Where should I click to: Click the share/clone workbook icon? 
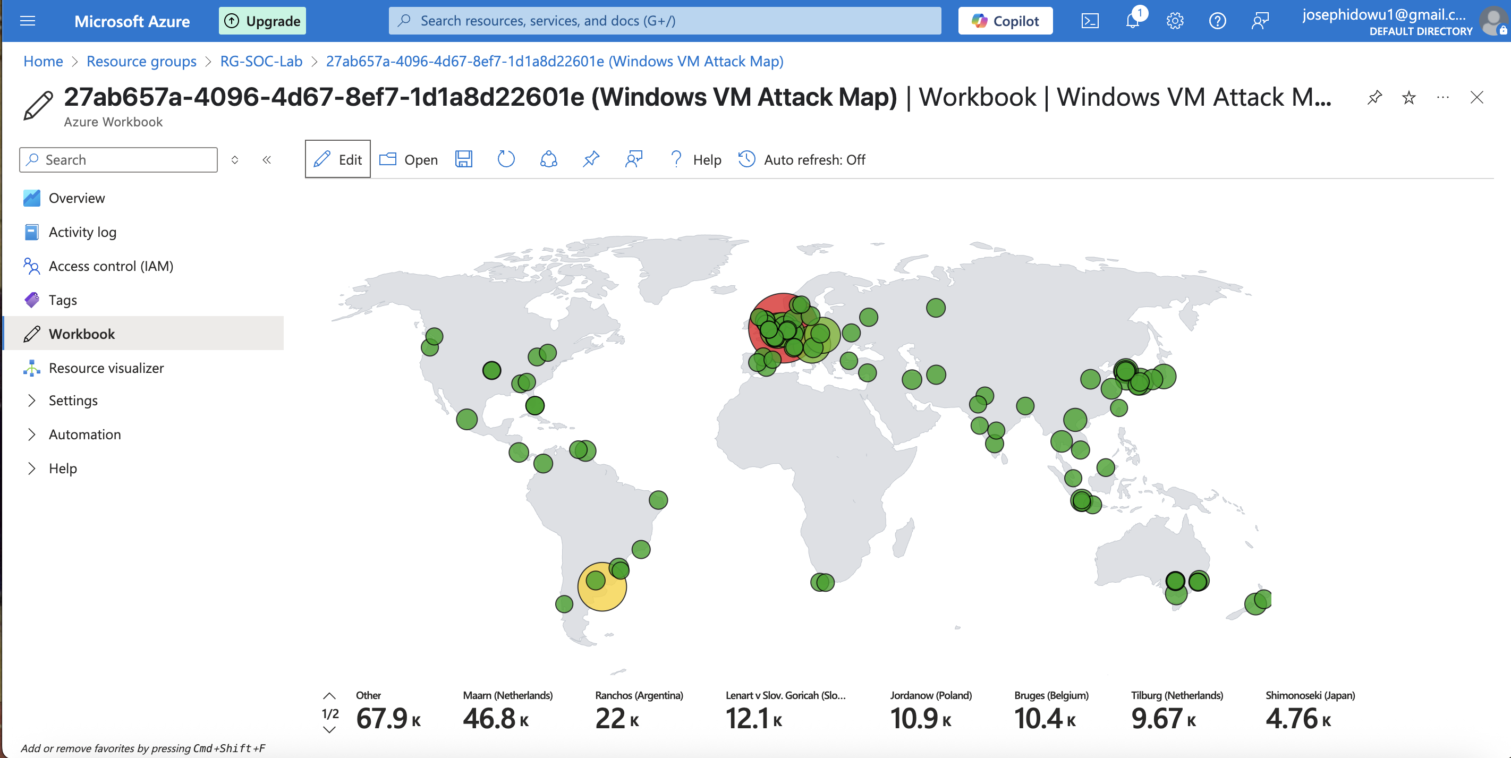(x=548, y=159)
